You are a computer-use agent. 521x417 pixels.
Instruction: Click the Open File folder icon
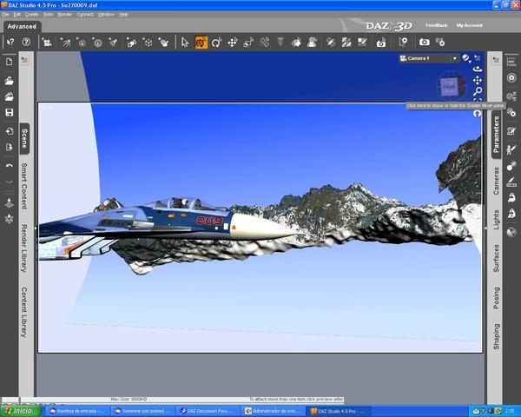coord(9,81)
